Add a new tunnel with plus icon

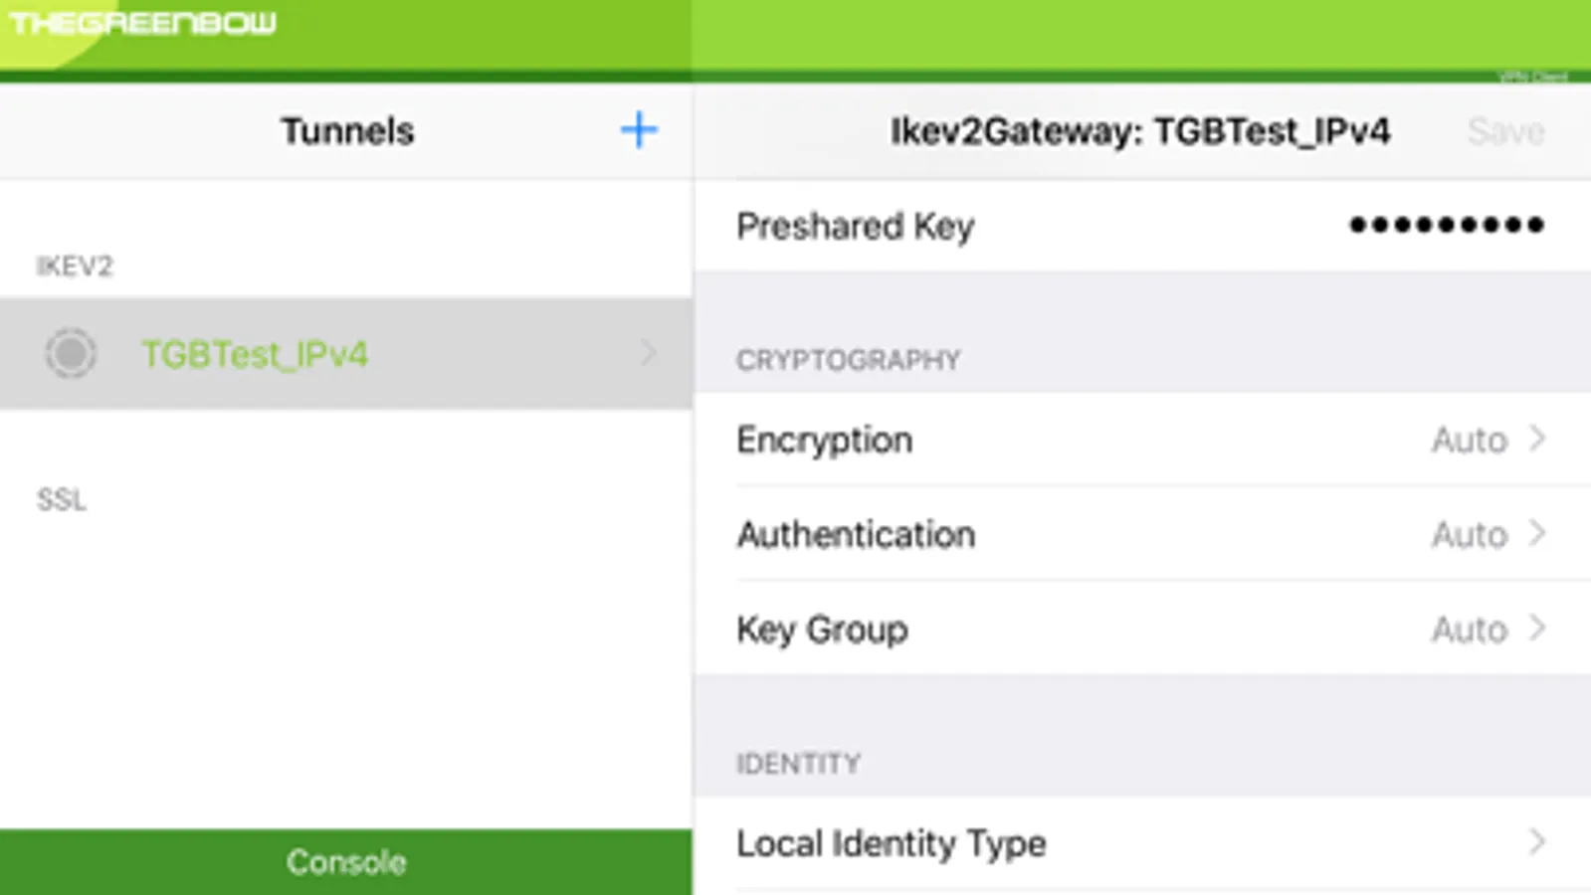[x=639, y=130]
